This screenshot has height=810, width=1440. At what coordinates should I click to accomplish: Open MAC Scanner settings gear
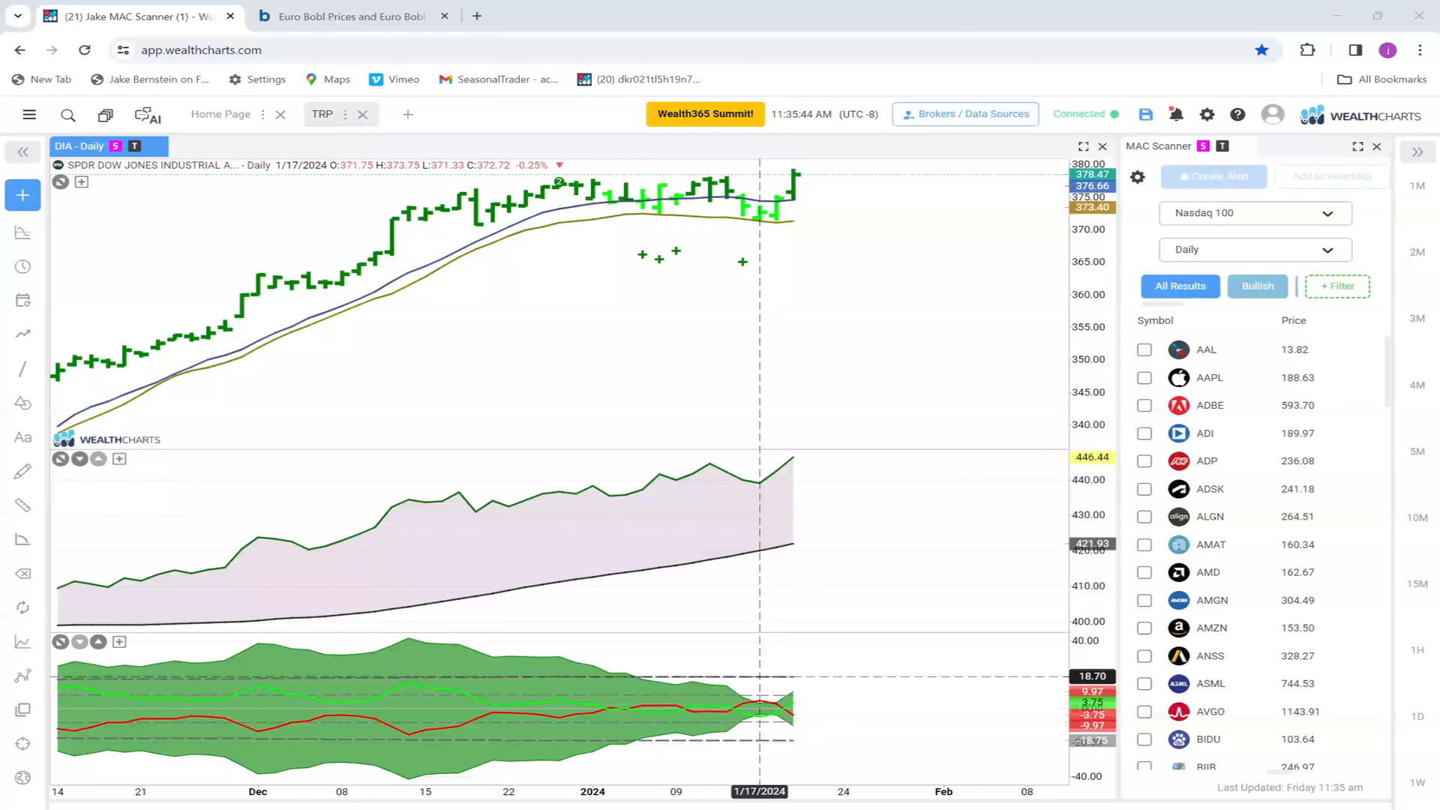(1138, 177)
